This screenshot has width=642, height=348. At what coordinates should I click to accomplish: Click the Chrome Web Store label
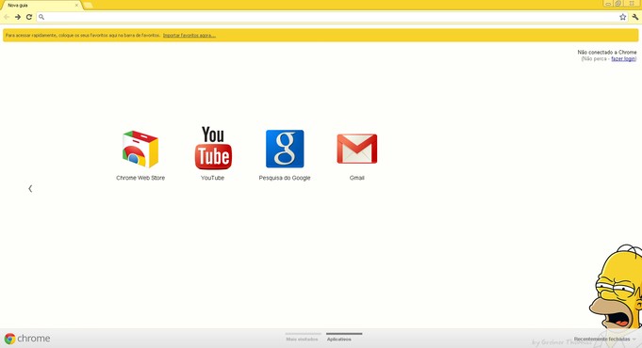click(140, 178)
